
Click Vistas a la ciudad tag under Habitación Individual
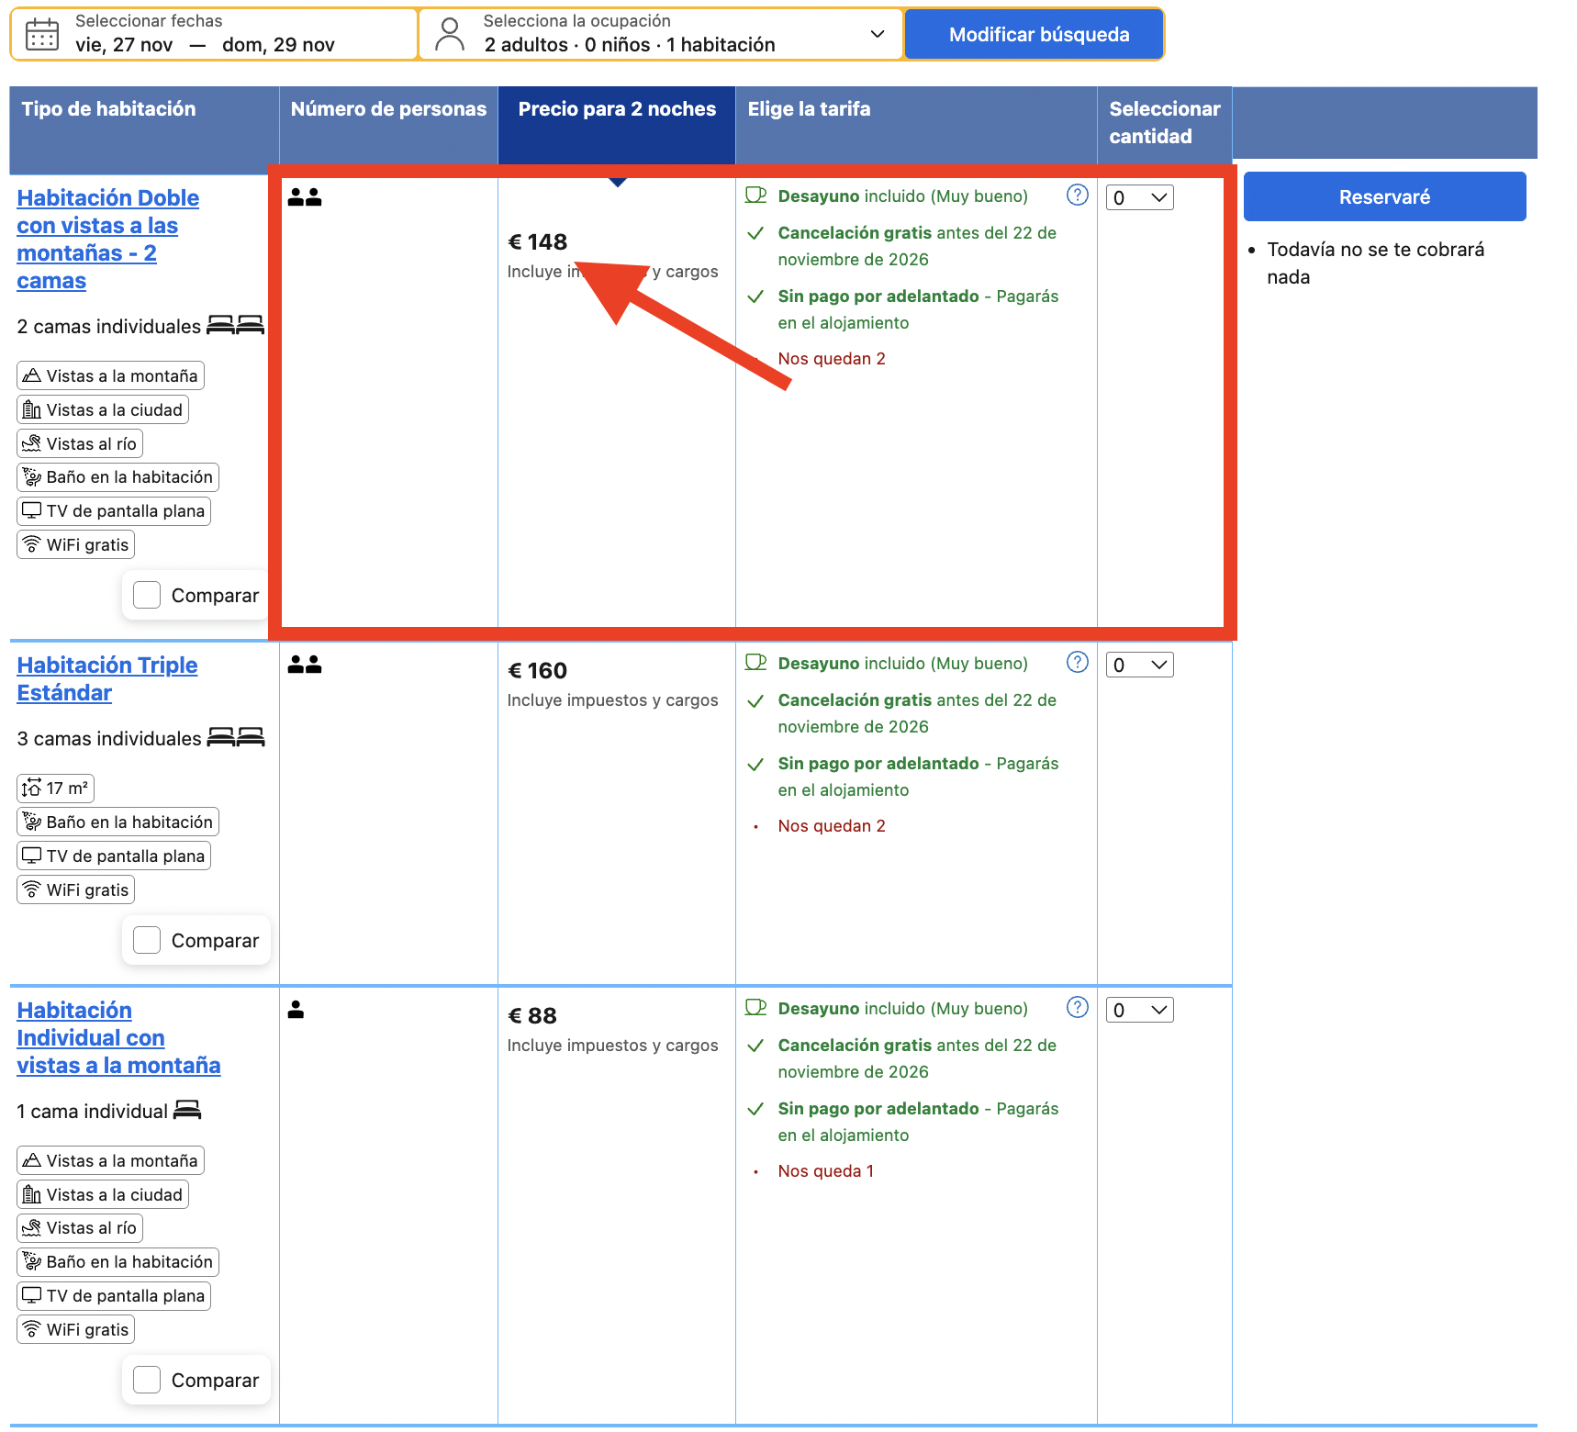(x=103, y=1194)
